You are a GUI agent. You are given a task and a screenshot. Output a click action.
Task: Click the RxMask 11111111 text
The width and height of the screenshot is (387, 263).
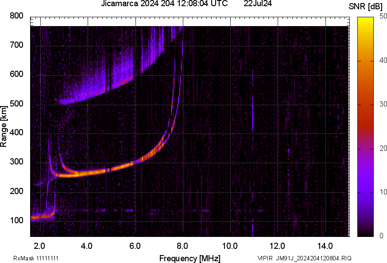pos(36,258)
